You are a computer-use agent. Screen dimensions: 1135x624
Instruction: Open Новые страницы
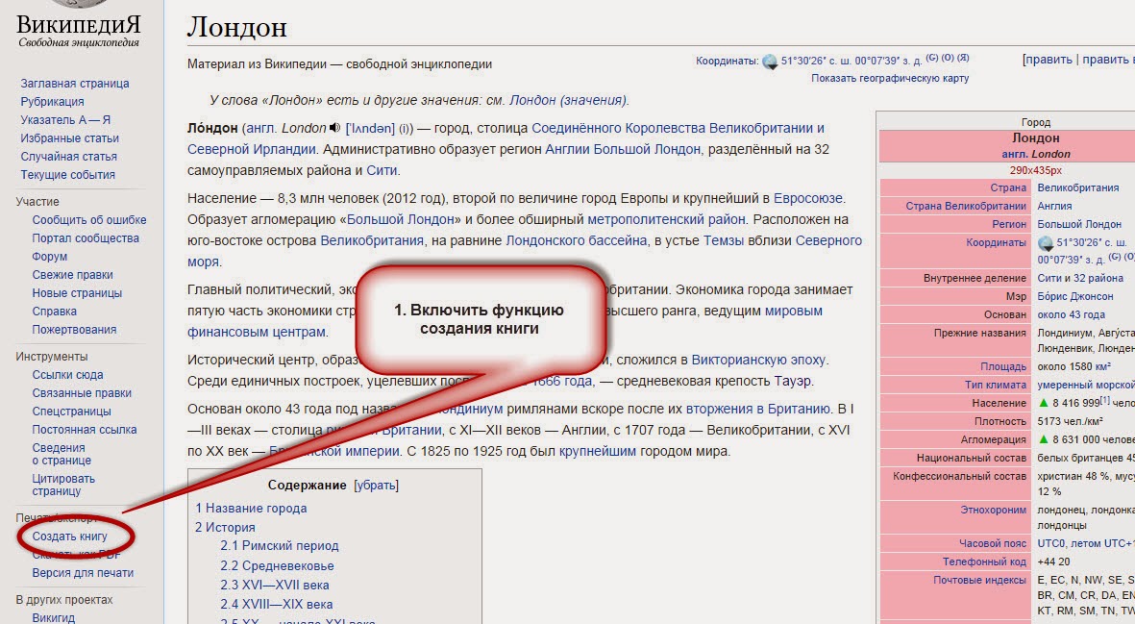click(x=77, y=293)
